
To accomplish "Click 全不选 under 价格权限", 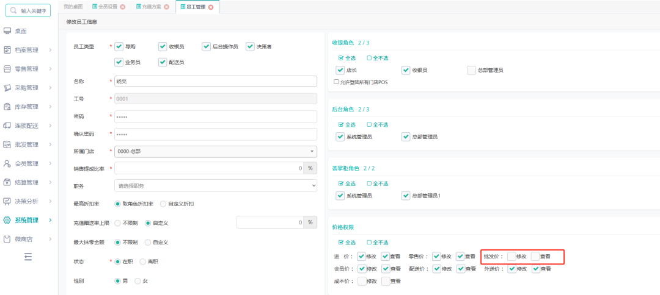I will click(378, 243).
